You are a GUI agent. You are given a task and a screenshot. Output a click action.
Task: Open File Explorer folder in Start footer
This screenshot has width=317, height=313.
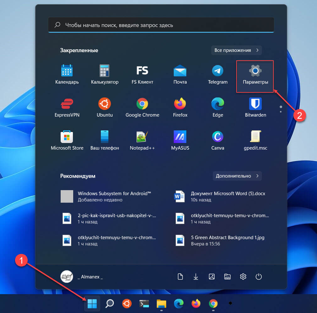[227, 277]
